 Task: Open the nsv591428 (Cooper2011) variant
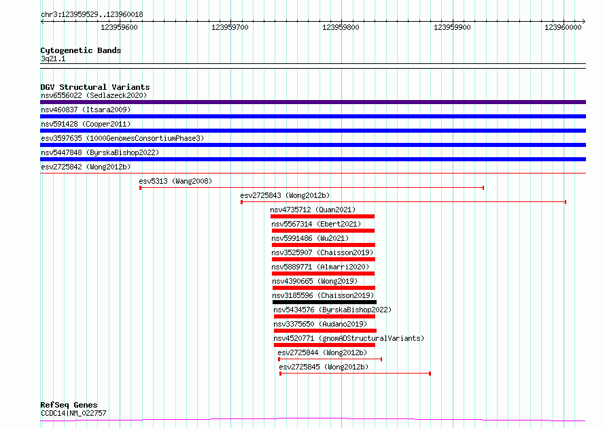click(x=86, y=124)
